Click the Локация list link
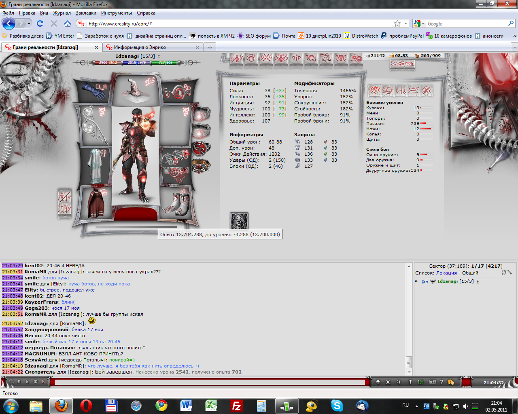This screenshot has height=414, width=518. click(x=446, y=273)
